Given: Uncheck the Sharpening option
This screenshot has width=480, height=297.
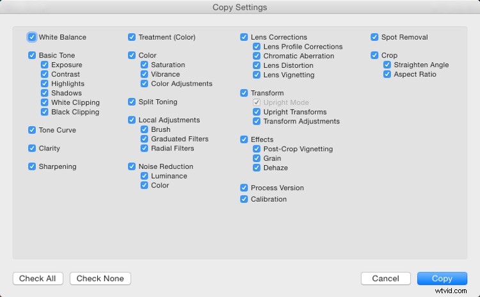Looking at the screenshot, I should pyautogui.click(x=32, y=166).
